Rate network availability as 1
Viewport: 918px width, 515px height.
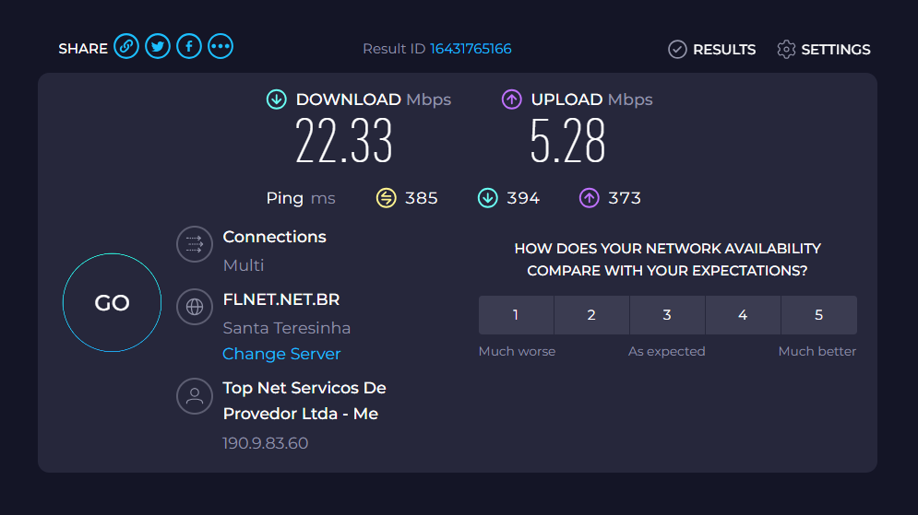pyautogui.click(x=516, y=315)
